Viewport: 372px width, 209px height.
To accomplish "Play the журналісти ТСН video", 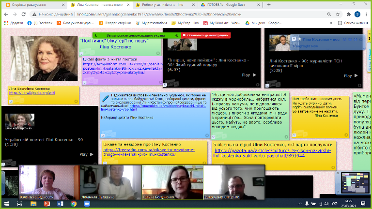I will tap(351, 75).
